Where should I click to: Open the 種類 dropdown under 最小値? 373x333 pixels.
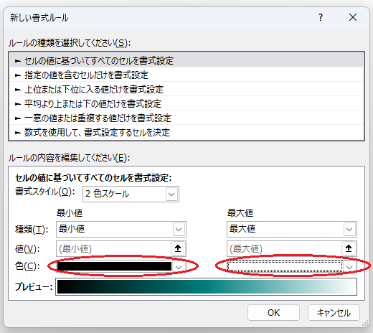tap(121, 229)
